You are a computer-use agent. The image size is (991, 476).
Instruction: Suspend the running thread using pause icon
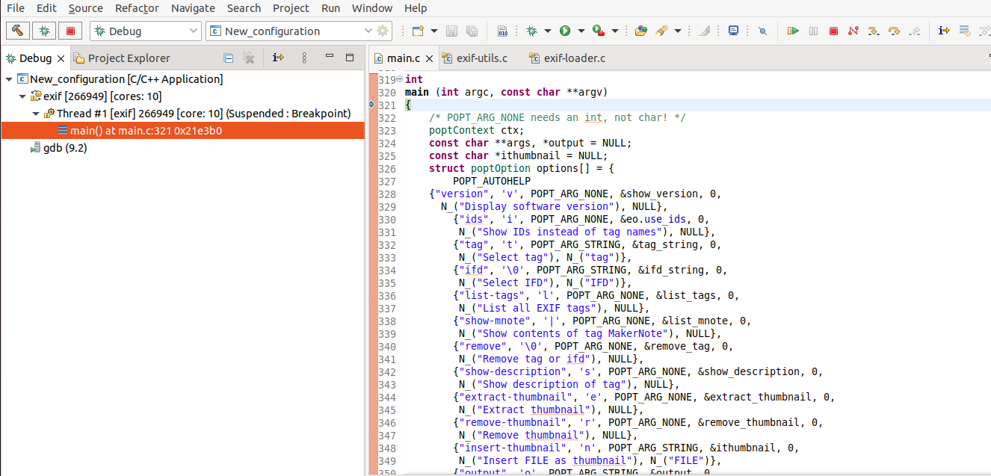[812, 31]
